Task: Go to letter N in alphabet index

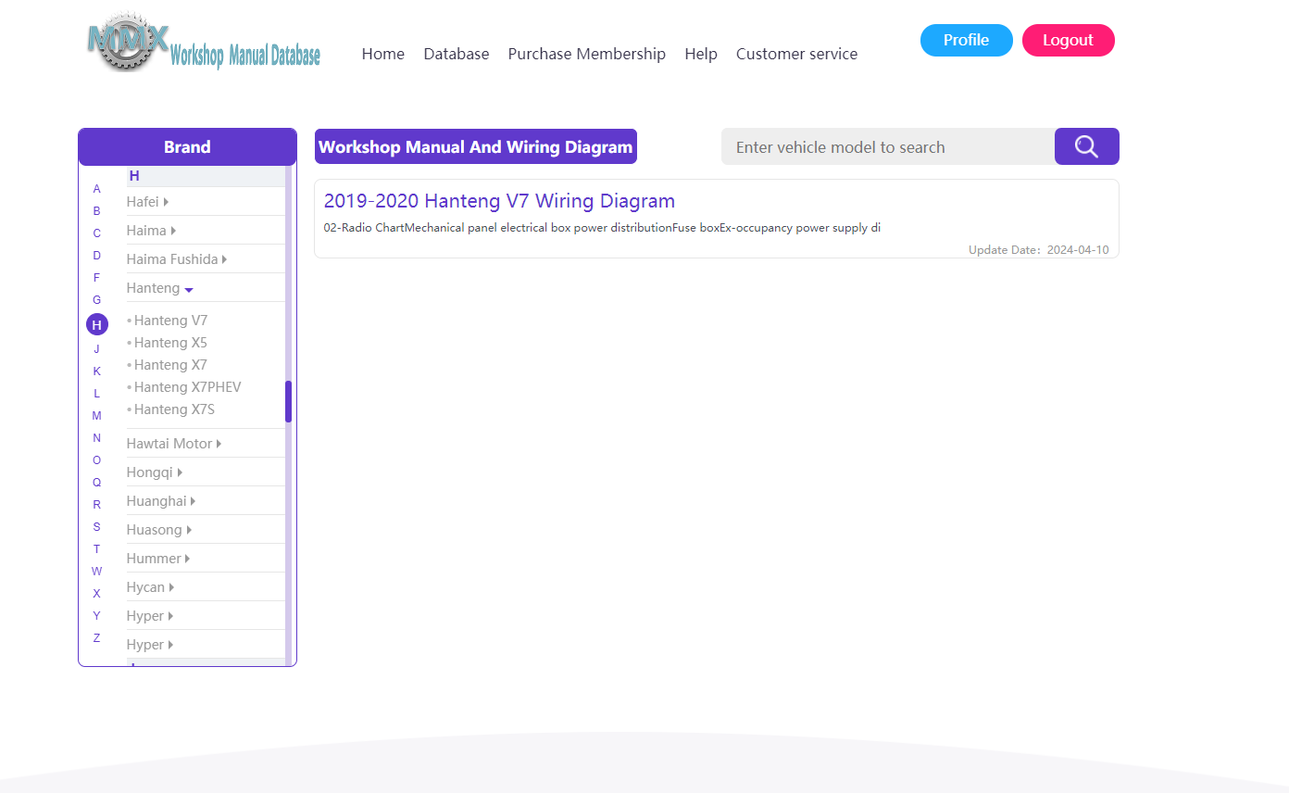Action: click(96, 438)
